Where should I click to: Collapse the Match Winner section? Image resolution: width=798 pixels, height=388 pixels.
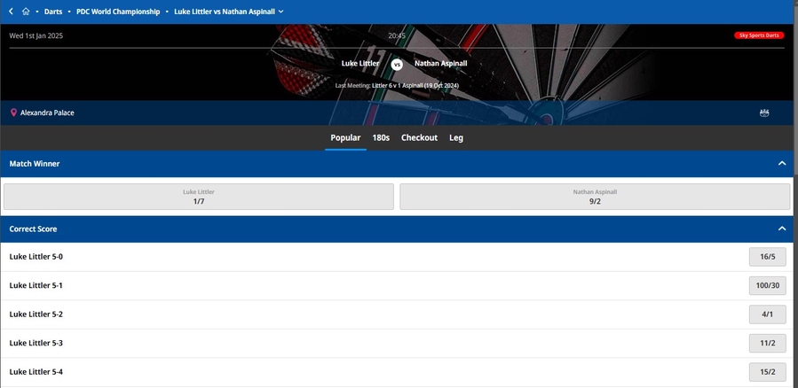point(782,164)
